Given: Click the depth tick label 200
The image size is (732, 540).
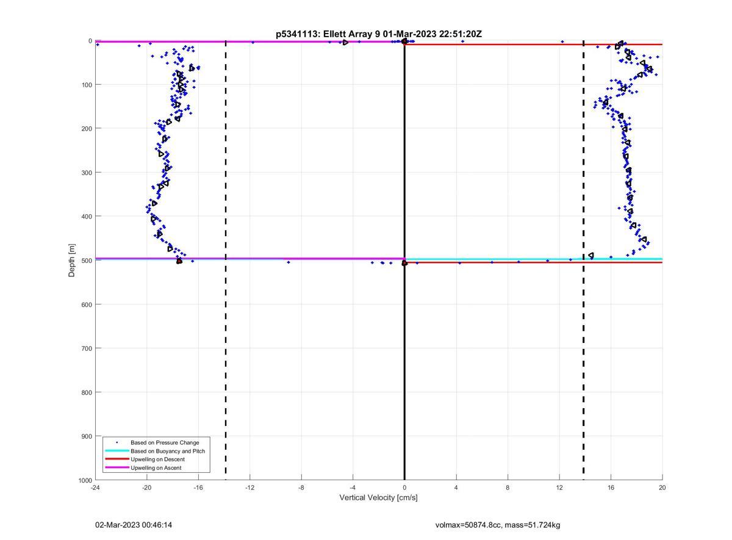Looking at the screenshot, I should 87,129.
